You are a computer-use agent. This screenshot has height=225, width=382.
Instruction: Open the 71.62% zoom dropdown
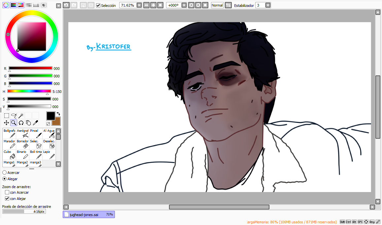[139, 5]
